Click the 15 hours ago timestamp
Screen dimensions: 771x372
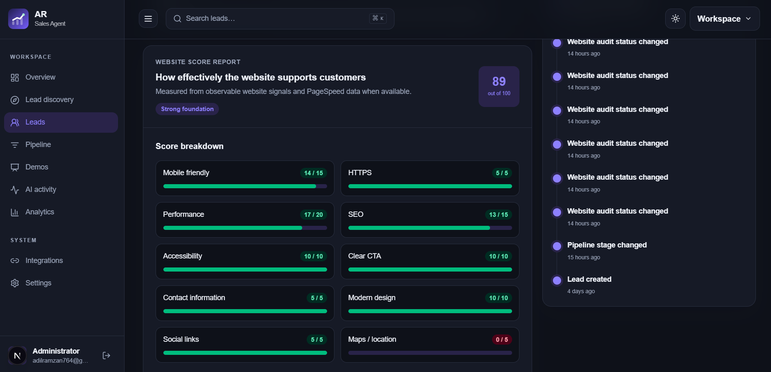coord(584,257)
